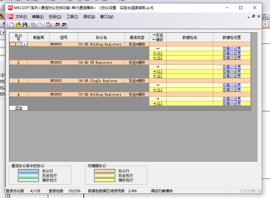The image size is (270, 198).
Task: Click the orange 协议行 swatch in 可编辑协议 legend
Action: [x=105, y=171]
